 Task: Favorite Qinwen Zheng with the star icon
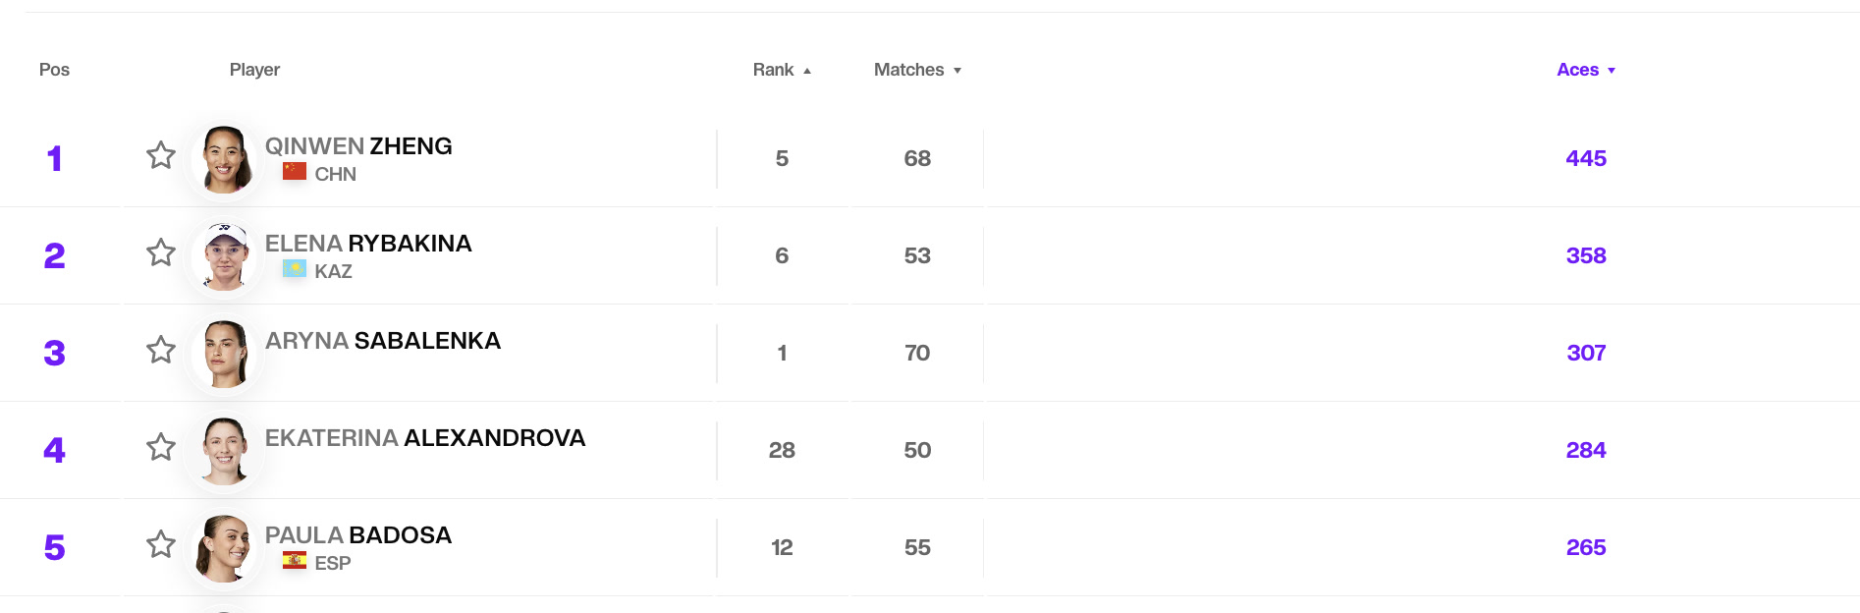[x=161, y=155]
